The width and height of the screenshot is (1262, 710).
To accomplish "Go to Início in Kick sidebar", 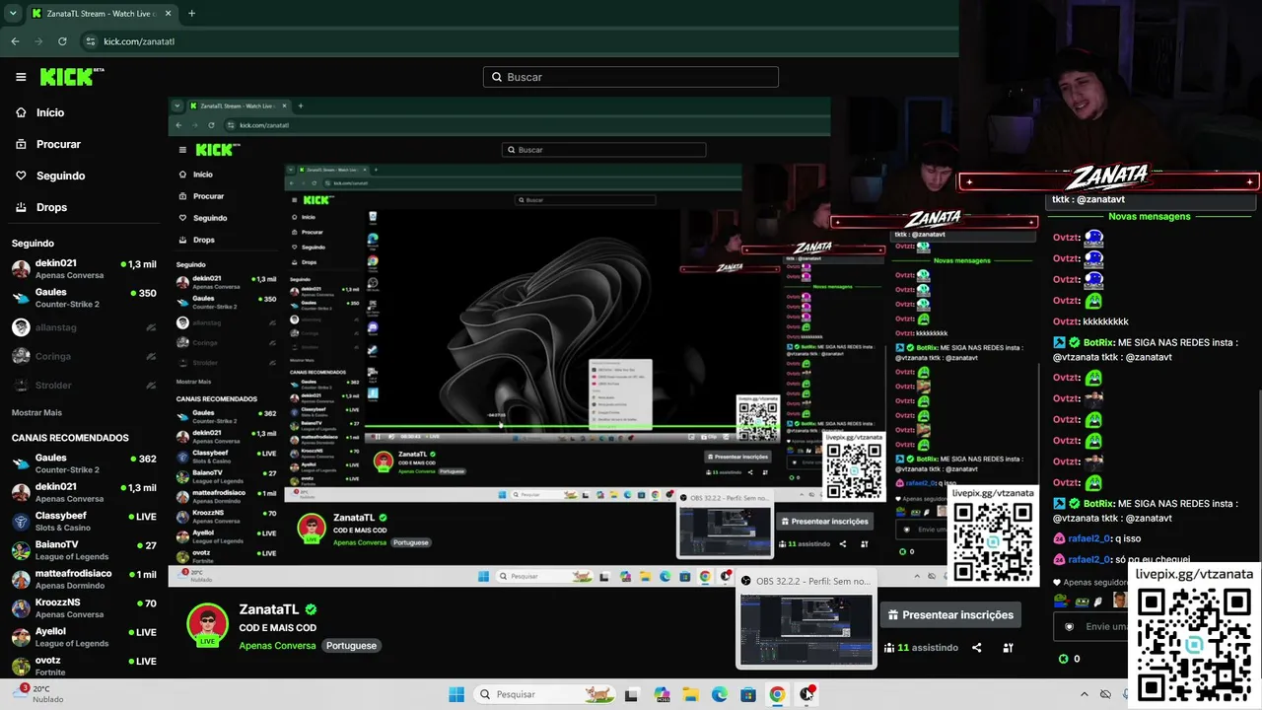I will 50,112.
